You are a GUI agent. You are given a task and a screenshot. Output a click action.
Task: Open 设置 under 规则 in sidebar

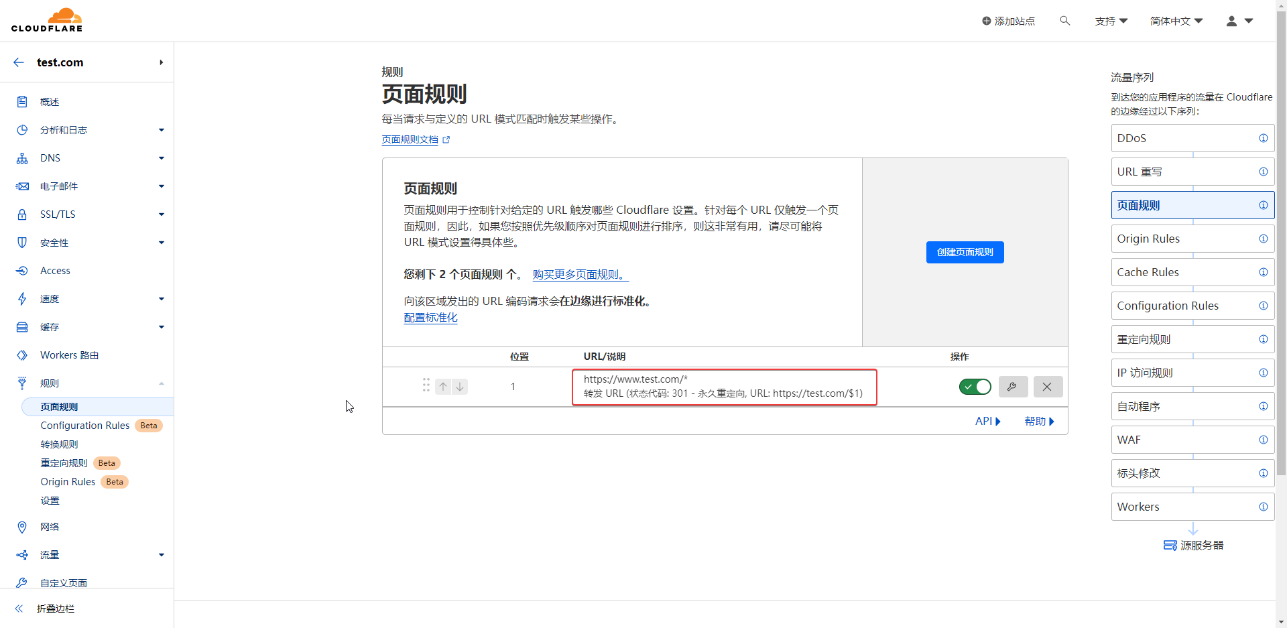50,501
